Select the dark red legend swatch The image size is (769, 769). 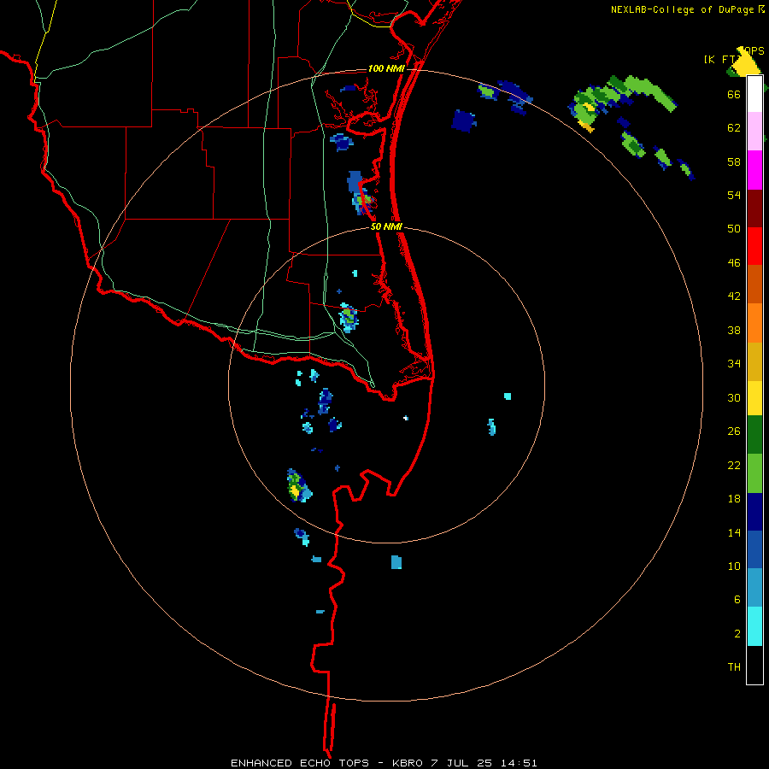[x=754, y=208]
